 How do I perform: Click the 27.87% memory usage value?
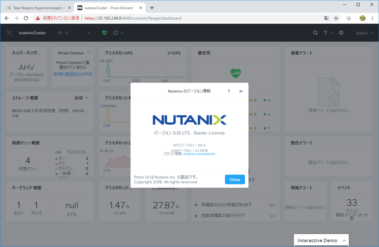pos(166,205)
